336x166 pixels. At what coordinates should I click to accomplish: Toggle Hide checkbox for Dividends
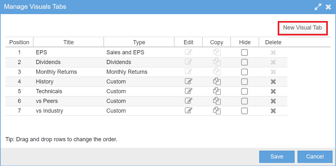pos(244,62)
